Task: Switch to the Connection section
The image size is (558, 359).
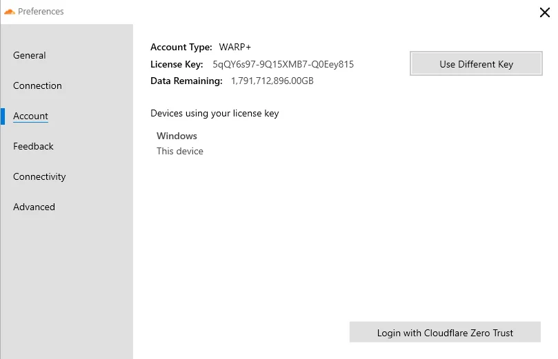Action: pos(37,85)
